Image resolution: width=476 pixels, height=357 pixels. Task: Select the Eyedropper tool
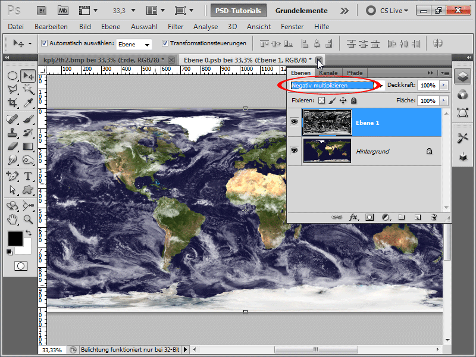28,102
